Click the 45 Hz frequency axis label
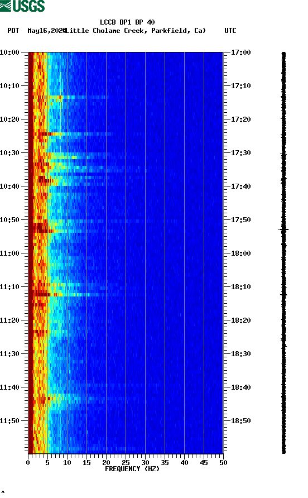The image size is (308, 498). click(x=204, y=463)
